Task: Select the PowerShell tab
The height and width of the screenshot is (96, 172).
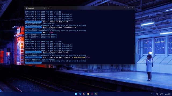Action: click(35, 8)
